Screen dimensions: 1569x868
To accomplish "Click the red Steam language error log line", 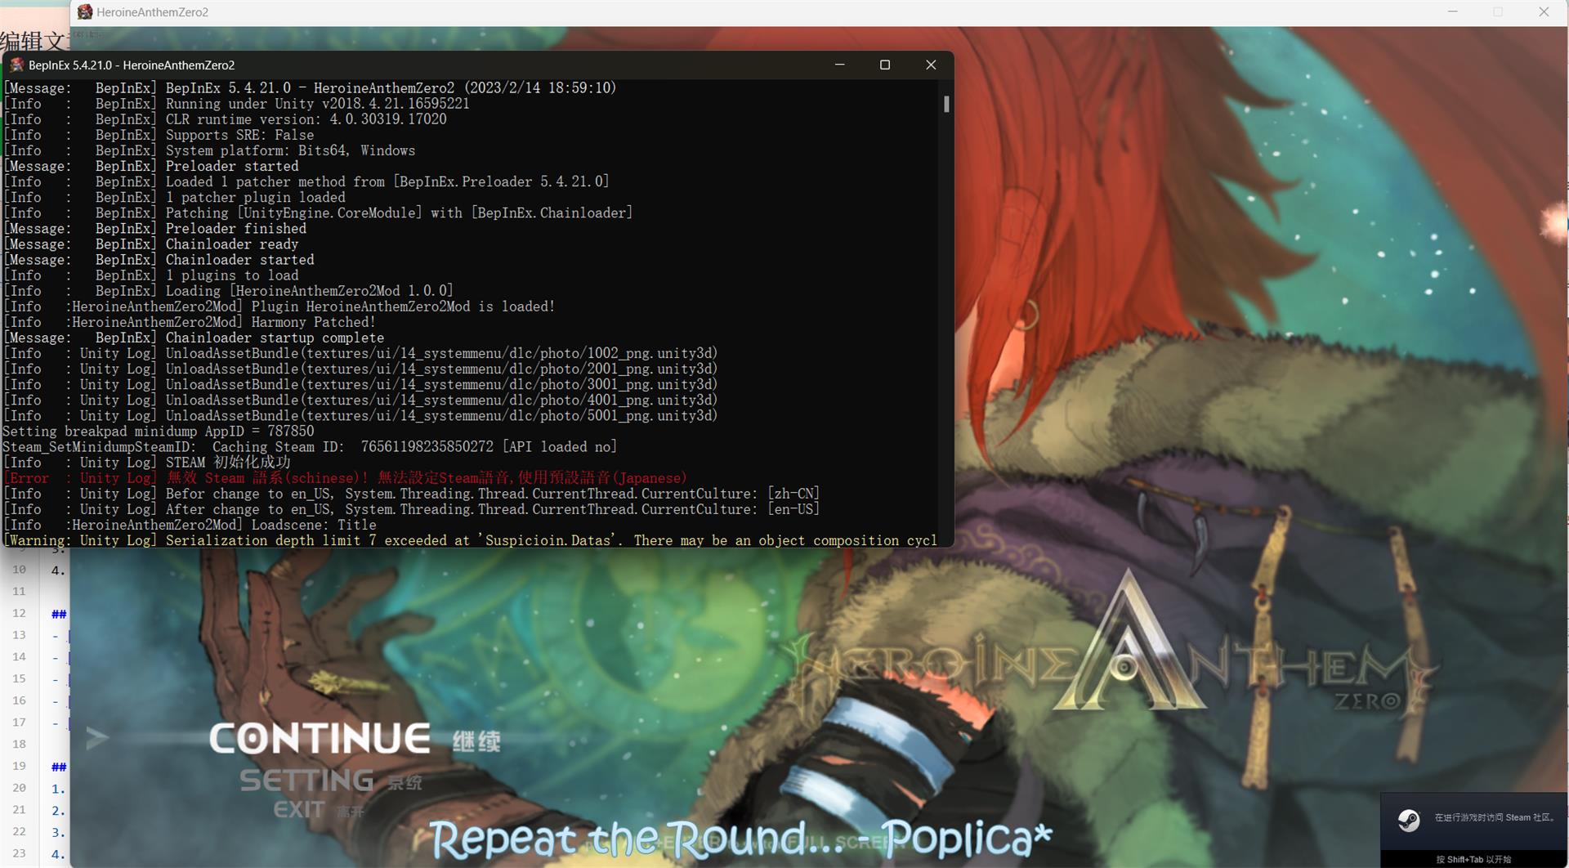I will [425, 478].
